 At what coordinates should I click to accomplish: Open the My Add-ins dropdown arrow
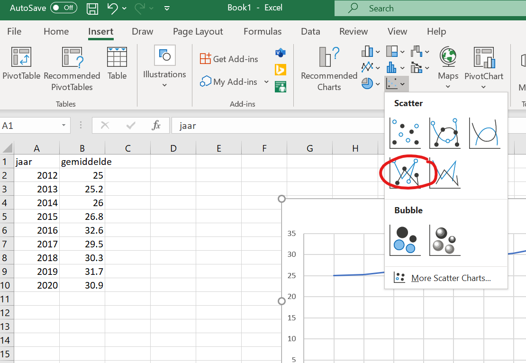pyautogui.click(x=266, y=82)
